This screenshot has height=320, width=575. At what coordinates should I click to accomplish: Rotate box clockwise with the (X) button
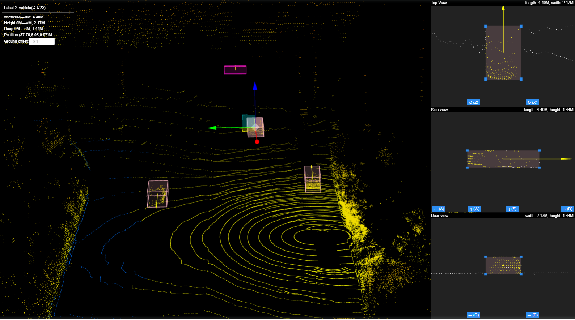click(532, 102)
